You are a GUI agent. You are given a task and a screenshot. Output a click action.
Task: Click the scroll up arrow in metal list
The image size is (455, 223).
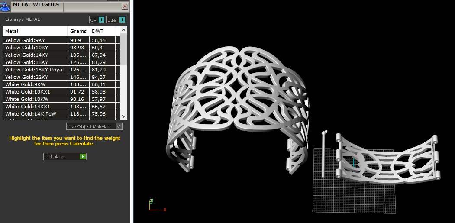pyautogui.click(x=123, y=30)
